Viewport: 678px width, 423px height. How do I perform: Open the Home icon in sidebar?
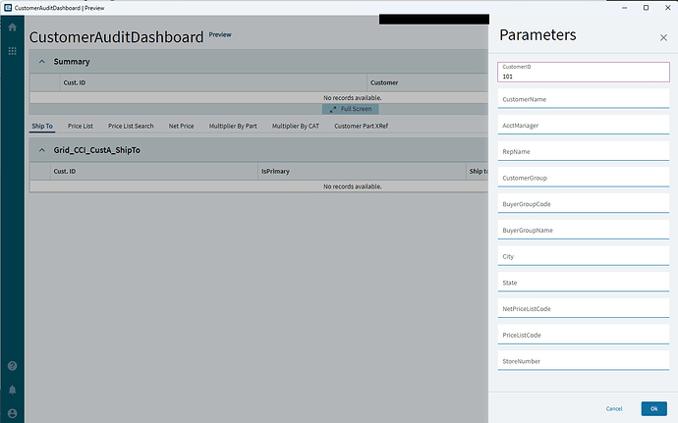click(12, 27)
